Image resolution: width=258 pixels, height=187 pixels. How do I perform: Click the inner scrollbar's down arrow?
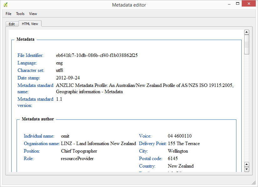pos(247,169)
